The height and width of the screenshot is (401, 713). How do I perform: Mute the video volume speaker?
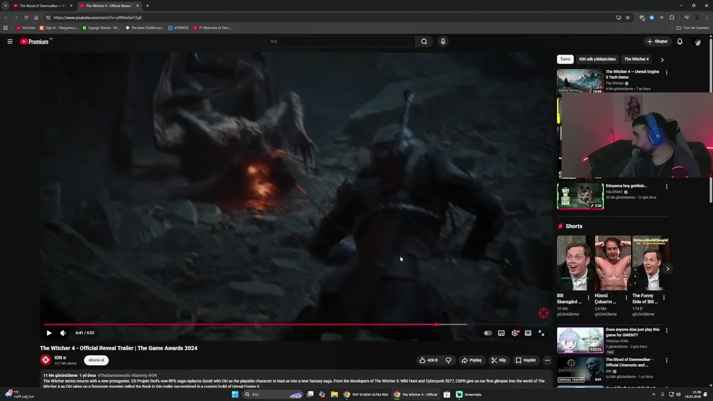pyautogui.click(x=63, y=333)
